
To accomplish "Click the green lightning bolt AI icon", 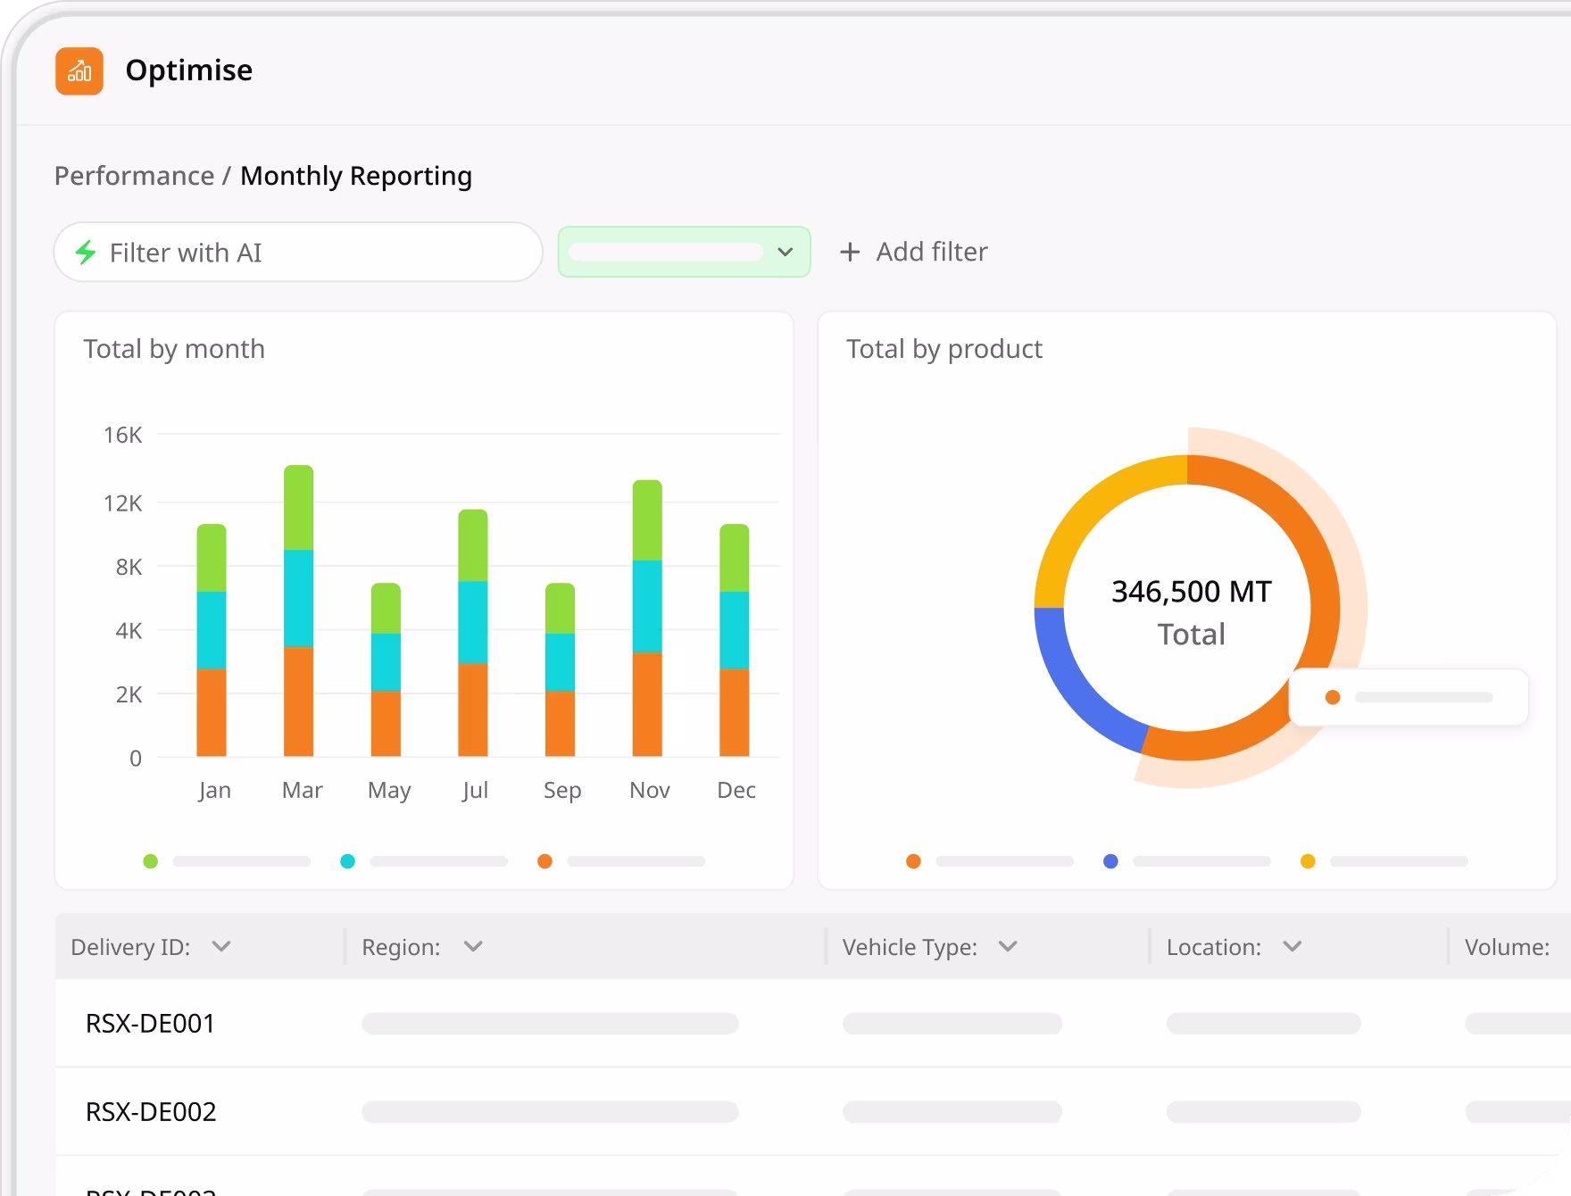I will pyautogui.click(x=86, y=253).
